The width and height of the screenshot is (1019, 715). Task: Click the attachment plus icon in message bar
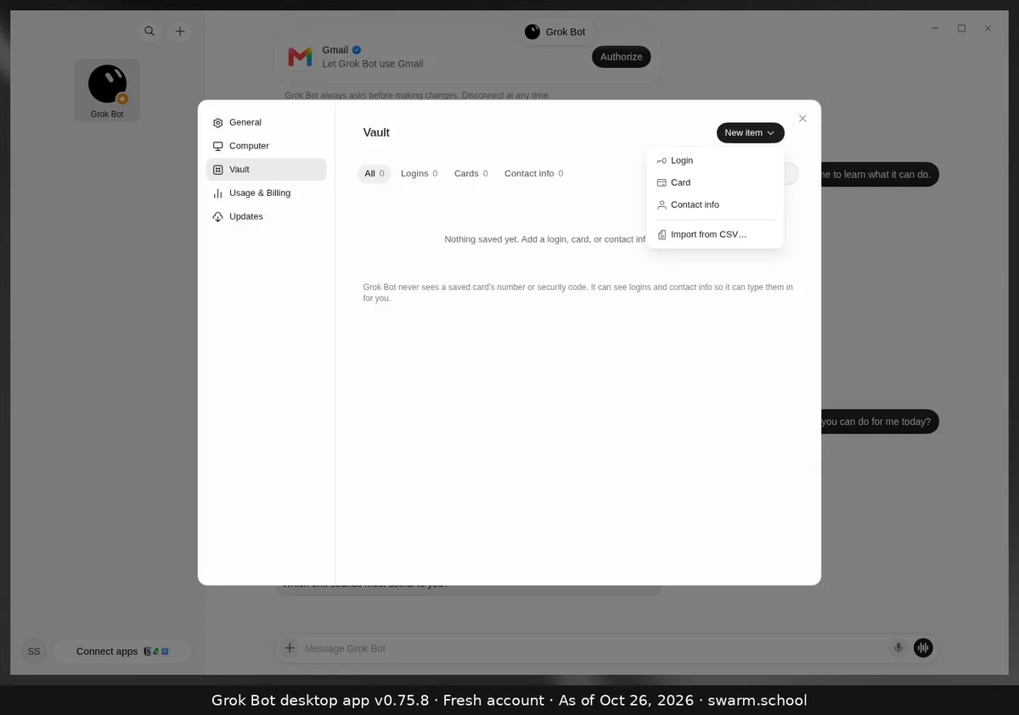tap(290, 648)
